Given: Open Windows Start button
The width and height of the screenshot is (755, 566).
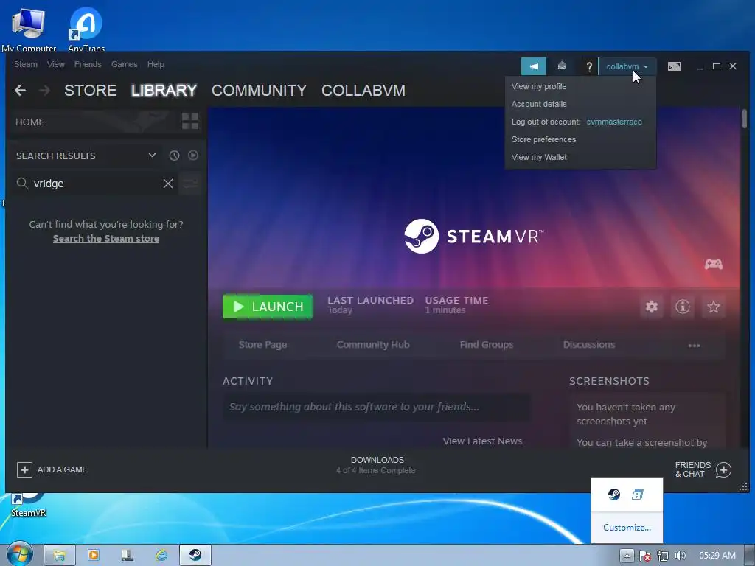Looking at the screenshot, I should pyautogui.click(x=19, y=554).
